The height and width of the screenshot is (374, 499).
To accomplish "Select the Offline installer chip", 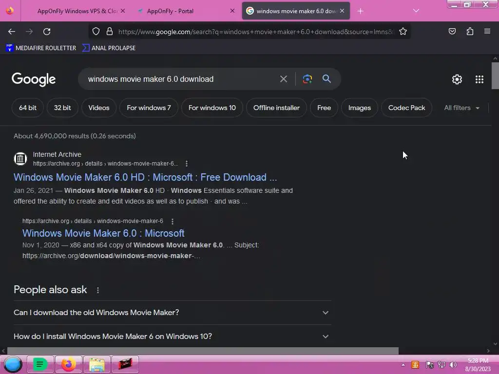I will point(277,108).
